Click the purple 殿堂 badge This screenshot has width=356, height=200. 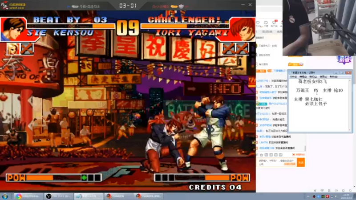(x=344, y=60)
